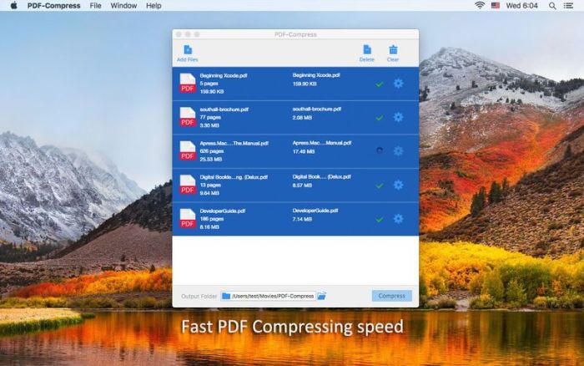
Task: Click source size 25.53 MB
Action: pos(211,160)
